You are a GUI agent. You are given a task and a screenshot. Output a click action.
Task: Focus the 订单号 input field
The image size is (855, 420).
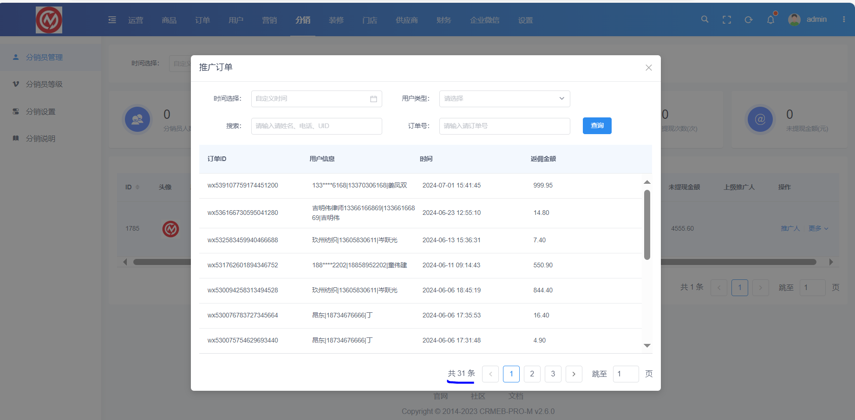point(504,126)
